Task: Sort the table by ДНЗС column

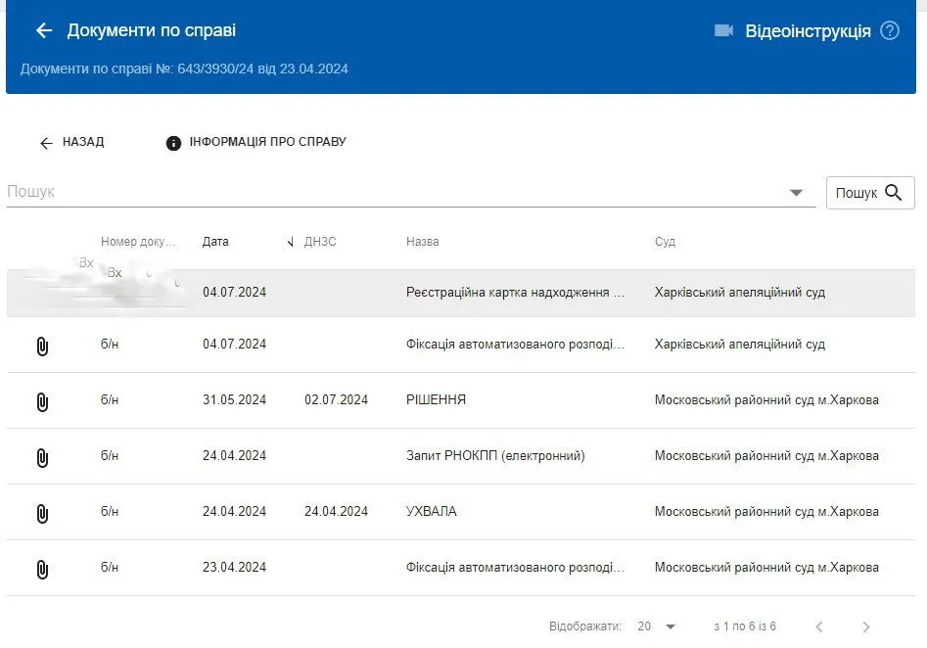Action: coord(320,242)
